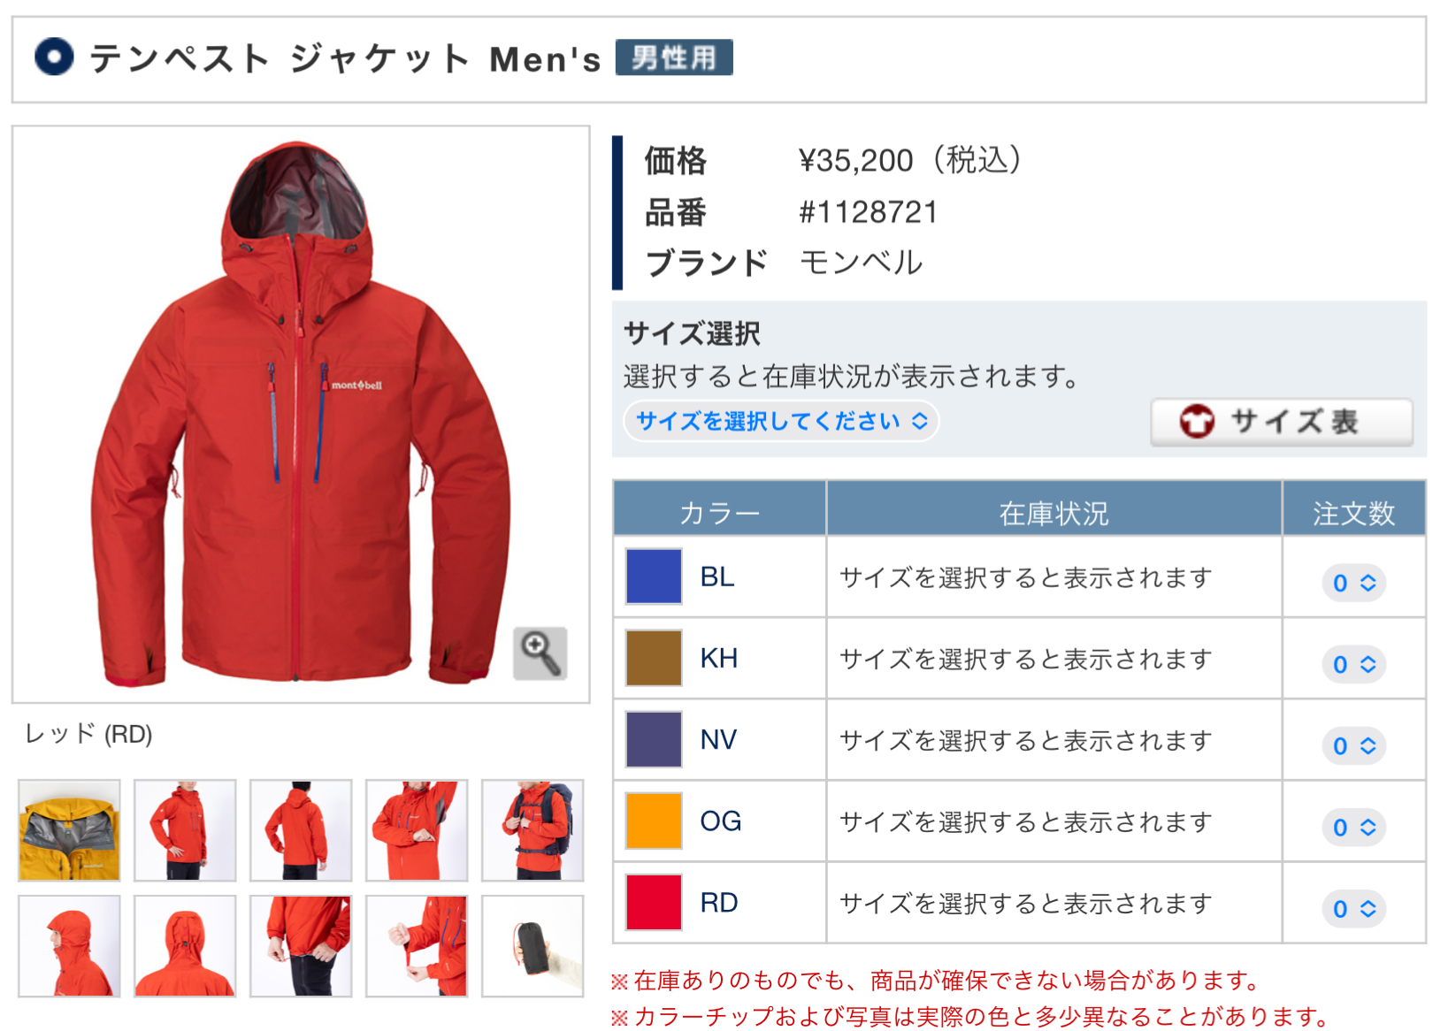Viewport: 1448px width, 1031px height.
Task: Select the brown KH color swatch
Action: (654, 658)
